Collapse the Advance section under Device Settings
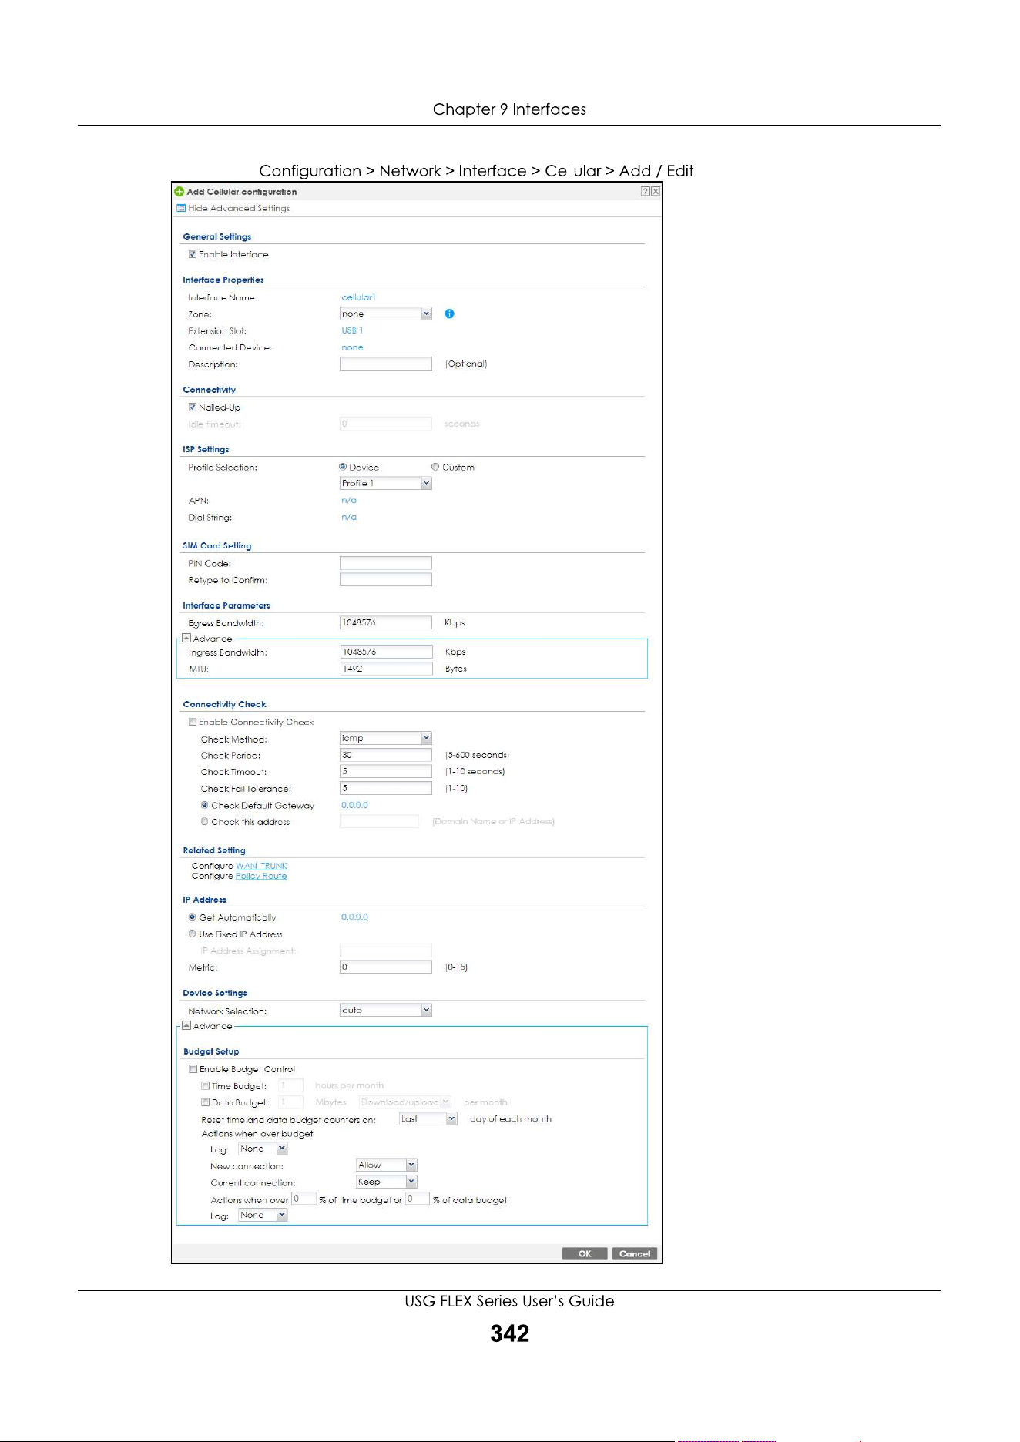The height and width of the screenshot is (1442, 1020). pyautogui.click(x=186, y=1025)
